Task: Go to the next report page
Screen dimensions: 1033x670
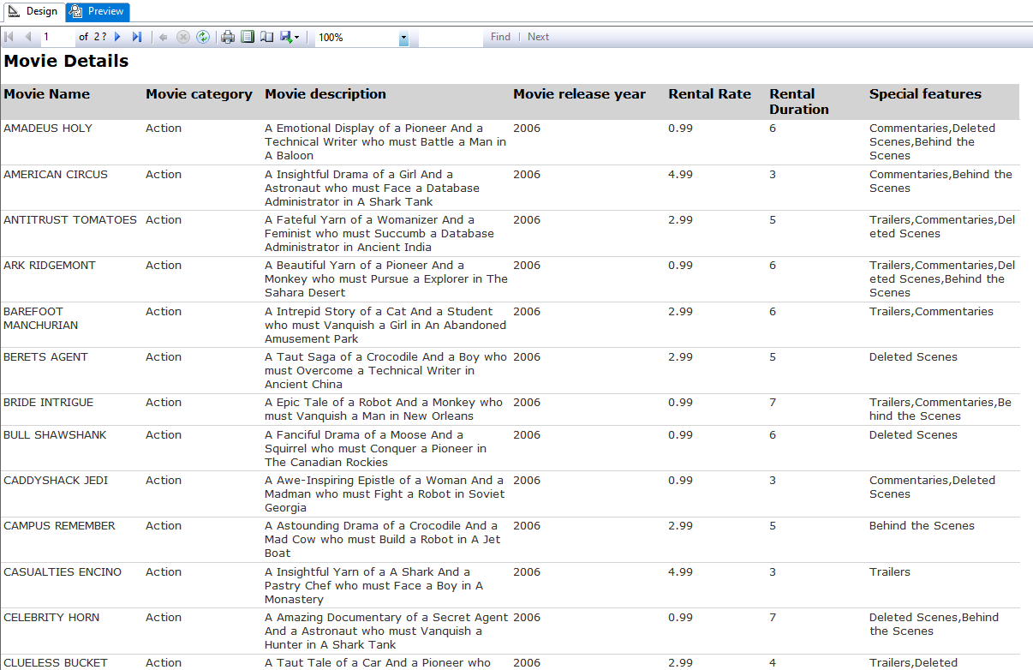Action: (118, 37)
